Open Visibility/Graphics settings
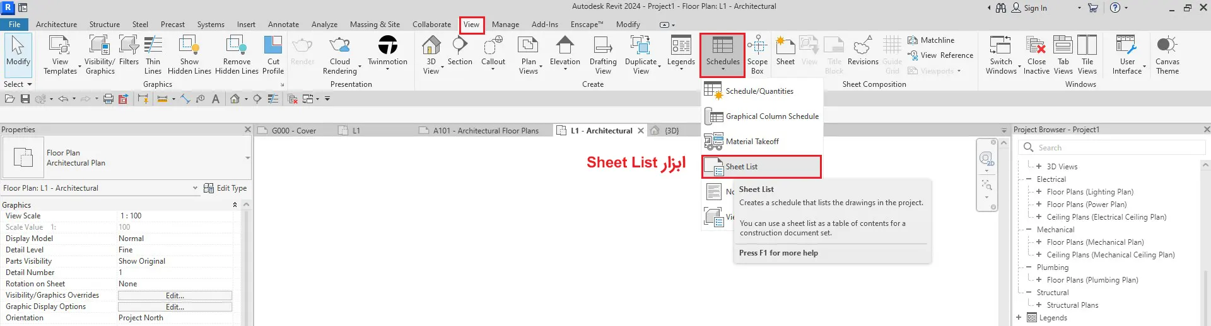This screenshot has height=326, width=1211. coord(100,55)
